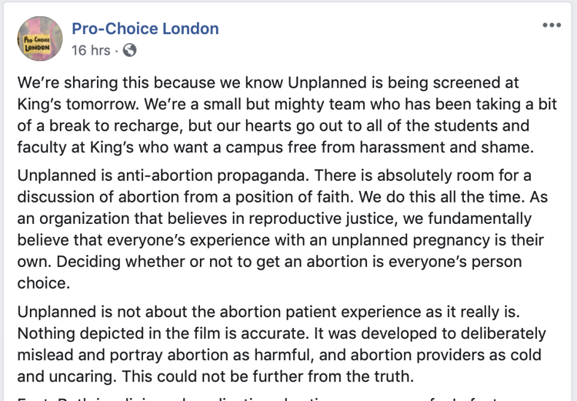Viewport: 577px width, 401px height.
Task: Click "This could not be further from the truth."
Action: tap(268, 376)
